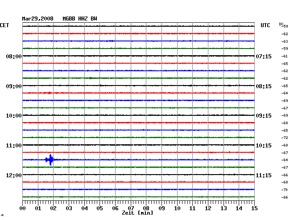This screenshot has height=220, width=290.
Task: Click minute tick label 04
Action: [x=84, y=208]
